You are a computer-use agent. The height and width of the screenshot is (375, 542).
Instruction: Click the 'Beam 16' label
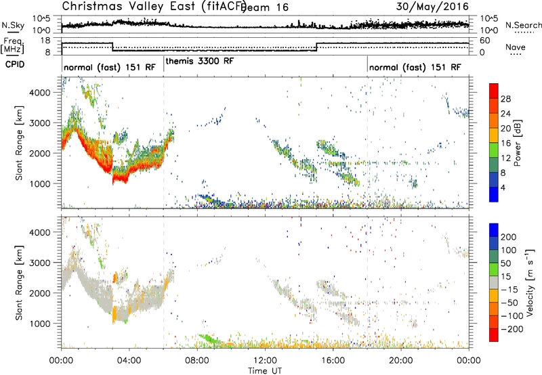point(265,7)
